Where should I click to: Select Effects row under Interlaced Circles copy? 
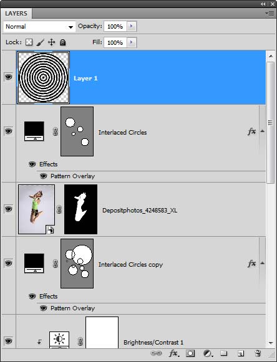pos(48,296)
